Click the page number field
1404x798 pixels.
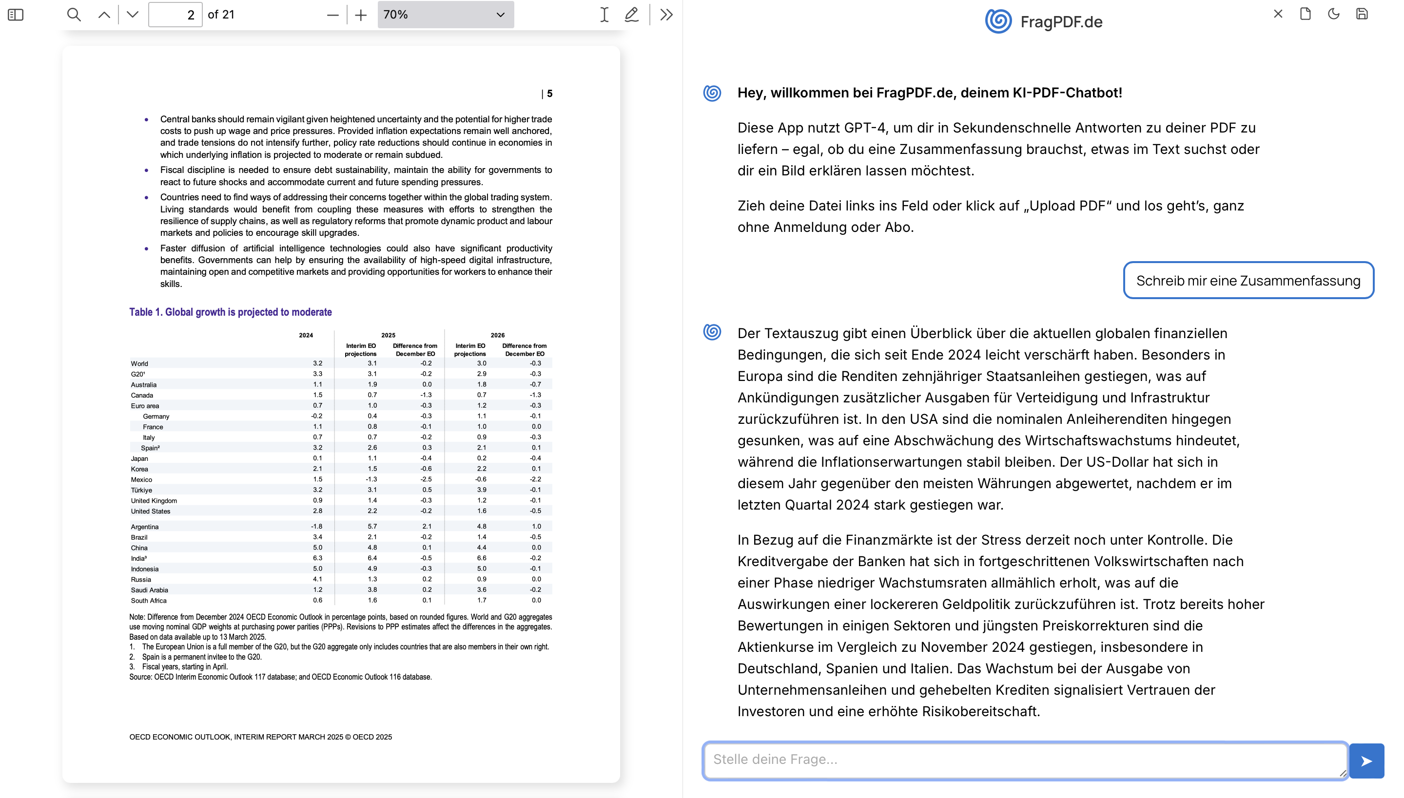[x=175, y=15]
